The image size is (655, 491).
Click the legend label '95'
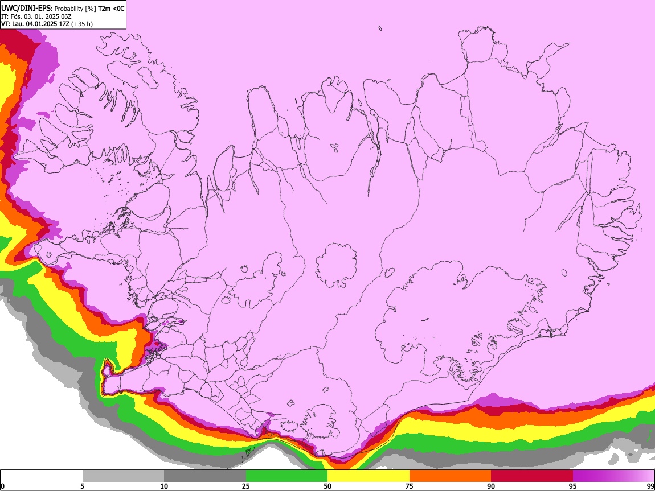[573, 486]
